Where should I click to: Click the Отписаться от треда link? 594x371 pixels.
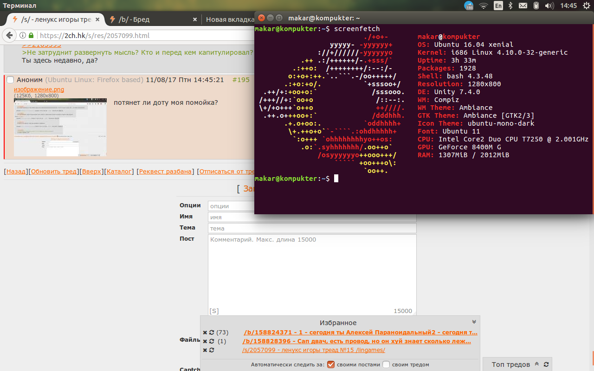(x=227, y=171)
